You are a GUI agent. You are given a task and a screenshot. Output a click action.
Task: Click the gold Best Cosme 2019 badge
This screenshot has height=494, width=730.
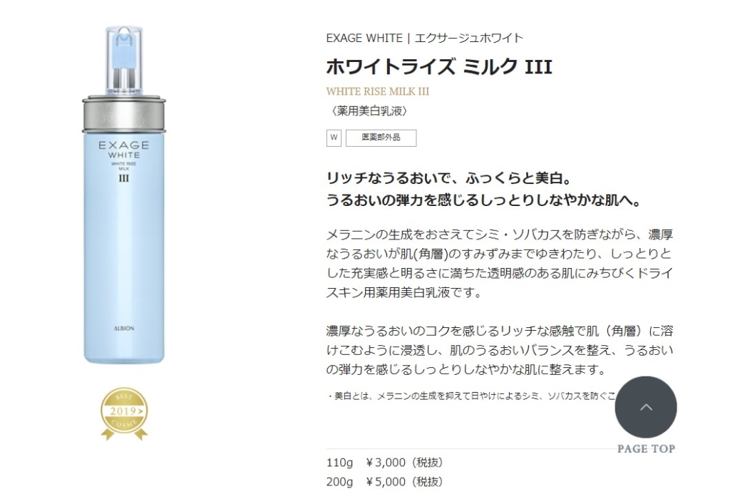pyautogui.click(x=124, y=413)
